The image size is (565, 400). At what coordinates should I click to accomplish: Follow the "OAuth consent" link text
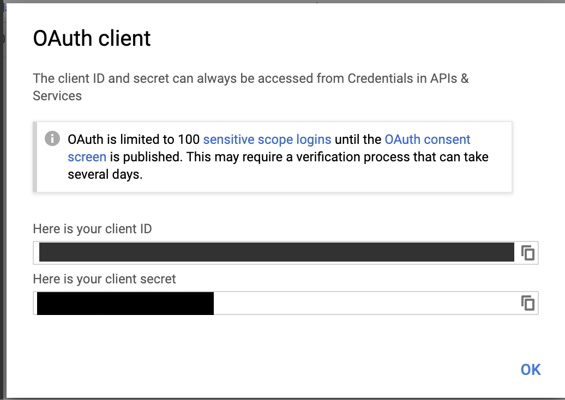click(x=427, y=140)
